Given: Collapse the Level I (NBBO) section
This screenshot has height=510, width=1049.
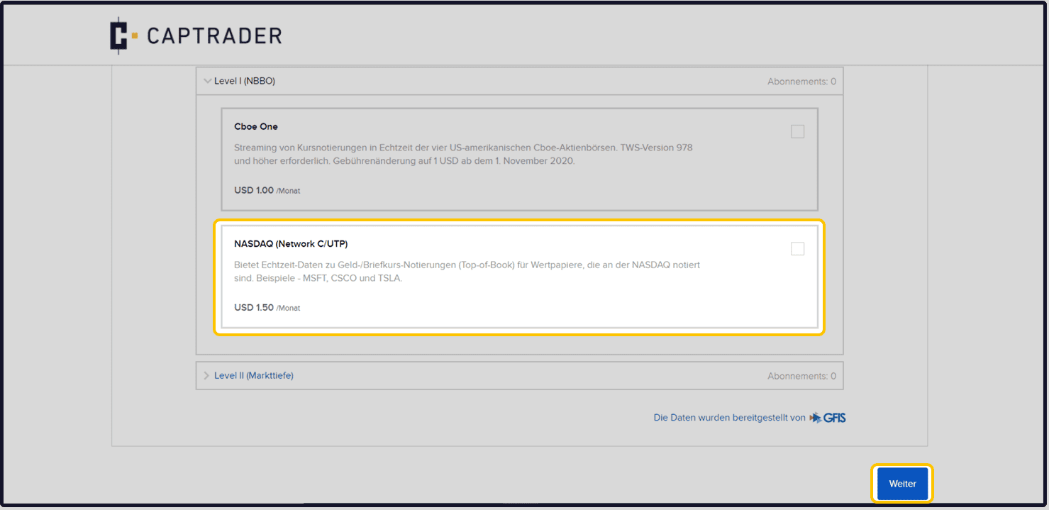Looking at the screenshot, I should coord(208,81).
